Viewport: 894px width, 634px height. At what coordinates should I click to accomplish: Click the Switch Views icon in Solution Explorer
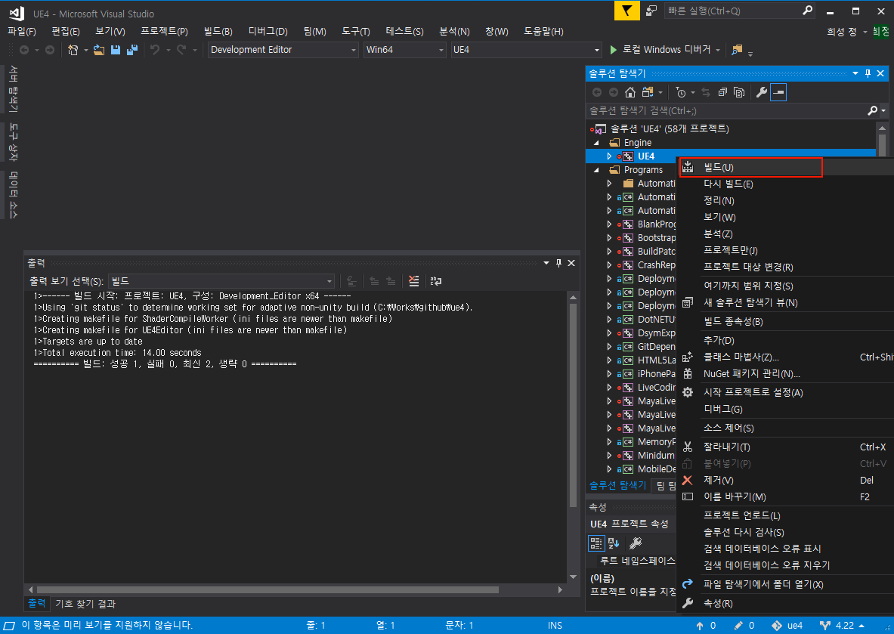(x=648, y=92)
